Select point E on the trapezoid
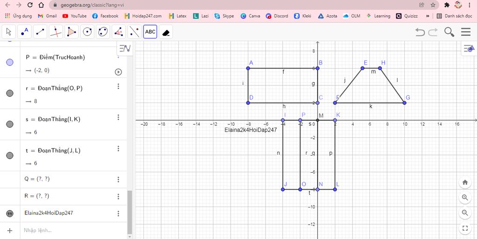477x239 pixels. pyautogui.click(x=362, y=68)
